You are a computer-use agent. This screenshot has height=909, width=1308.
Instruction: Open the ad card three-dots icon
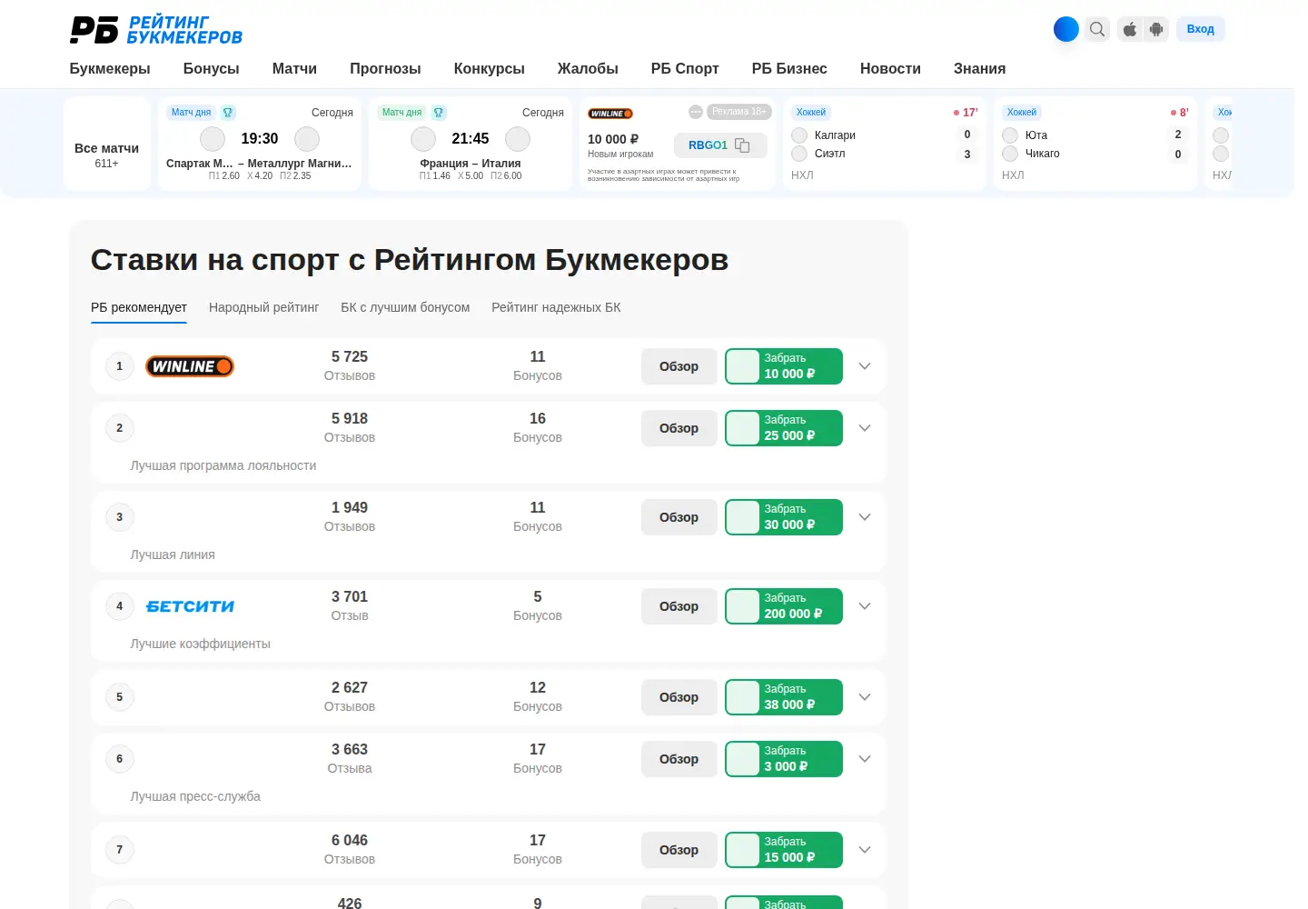click(x=696, y=112)
